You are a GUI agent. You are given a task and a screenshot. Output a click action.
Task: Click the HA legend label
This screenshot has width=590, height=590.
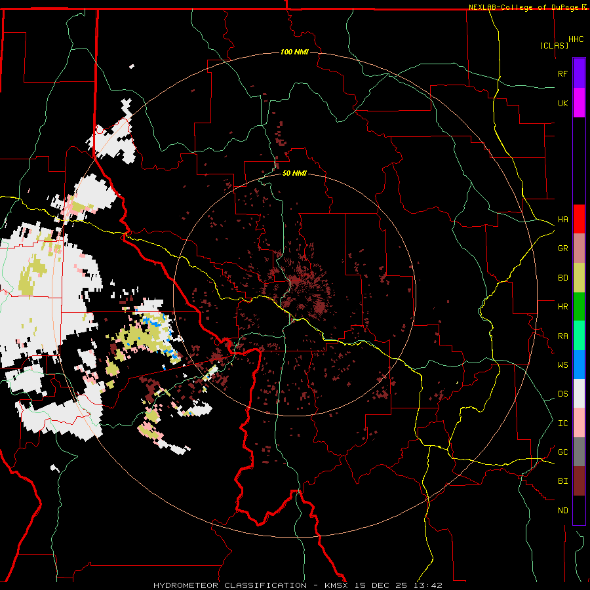[x=562, y=219]
